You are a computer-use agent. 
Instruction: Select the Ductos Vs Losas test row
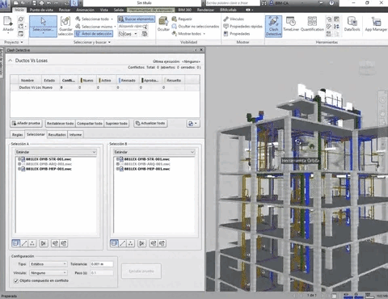click(105, 87)
